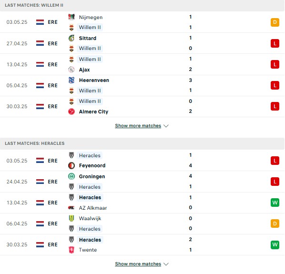285x274 pixels.
Task: Click the Sittard club crest icon
Action: click(71, 38)
